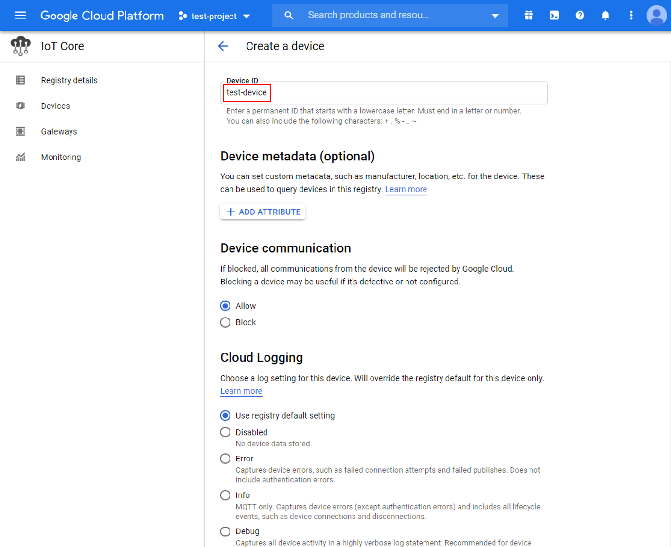671x547 pixels.
Task: Click the Device metadata (optional) heading
Action: click(x=298, y=157)
